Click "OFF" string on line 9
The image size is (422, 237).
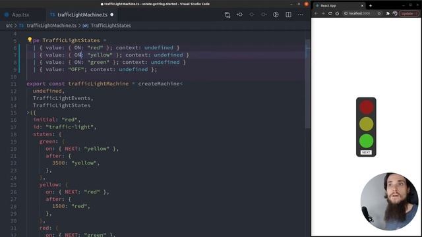pos(76,69)
